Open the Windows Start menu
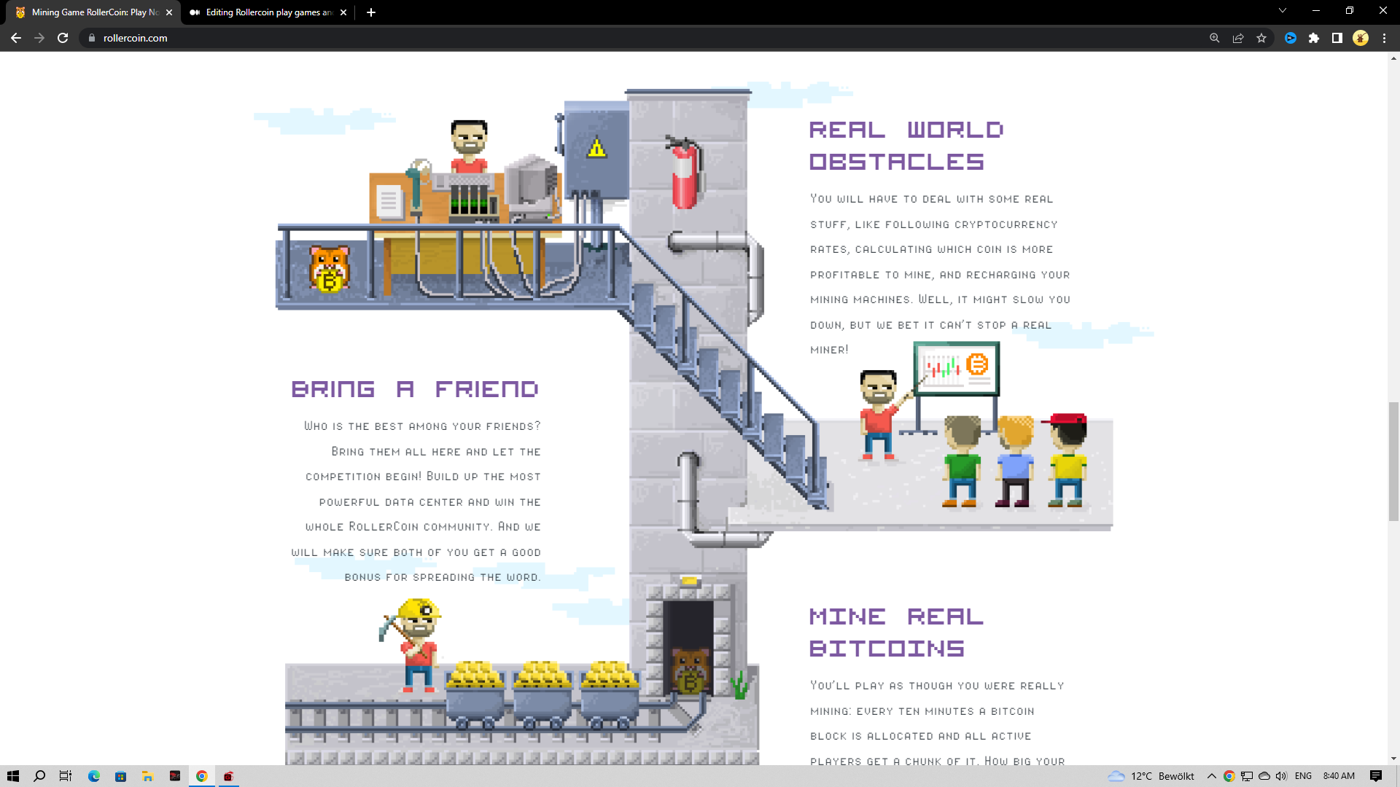This screenshot has width=1400, height=787. [12, 776]
